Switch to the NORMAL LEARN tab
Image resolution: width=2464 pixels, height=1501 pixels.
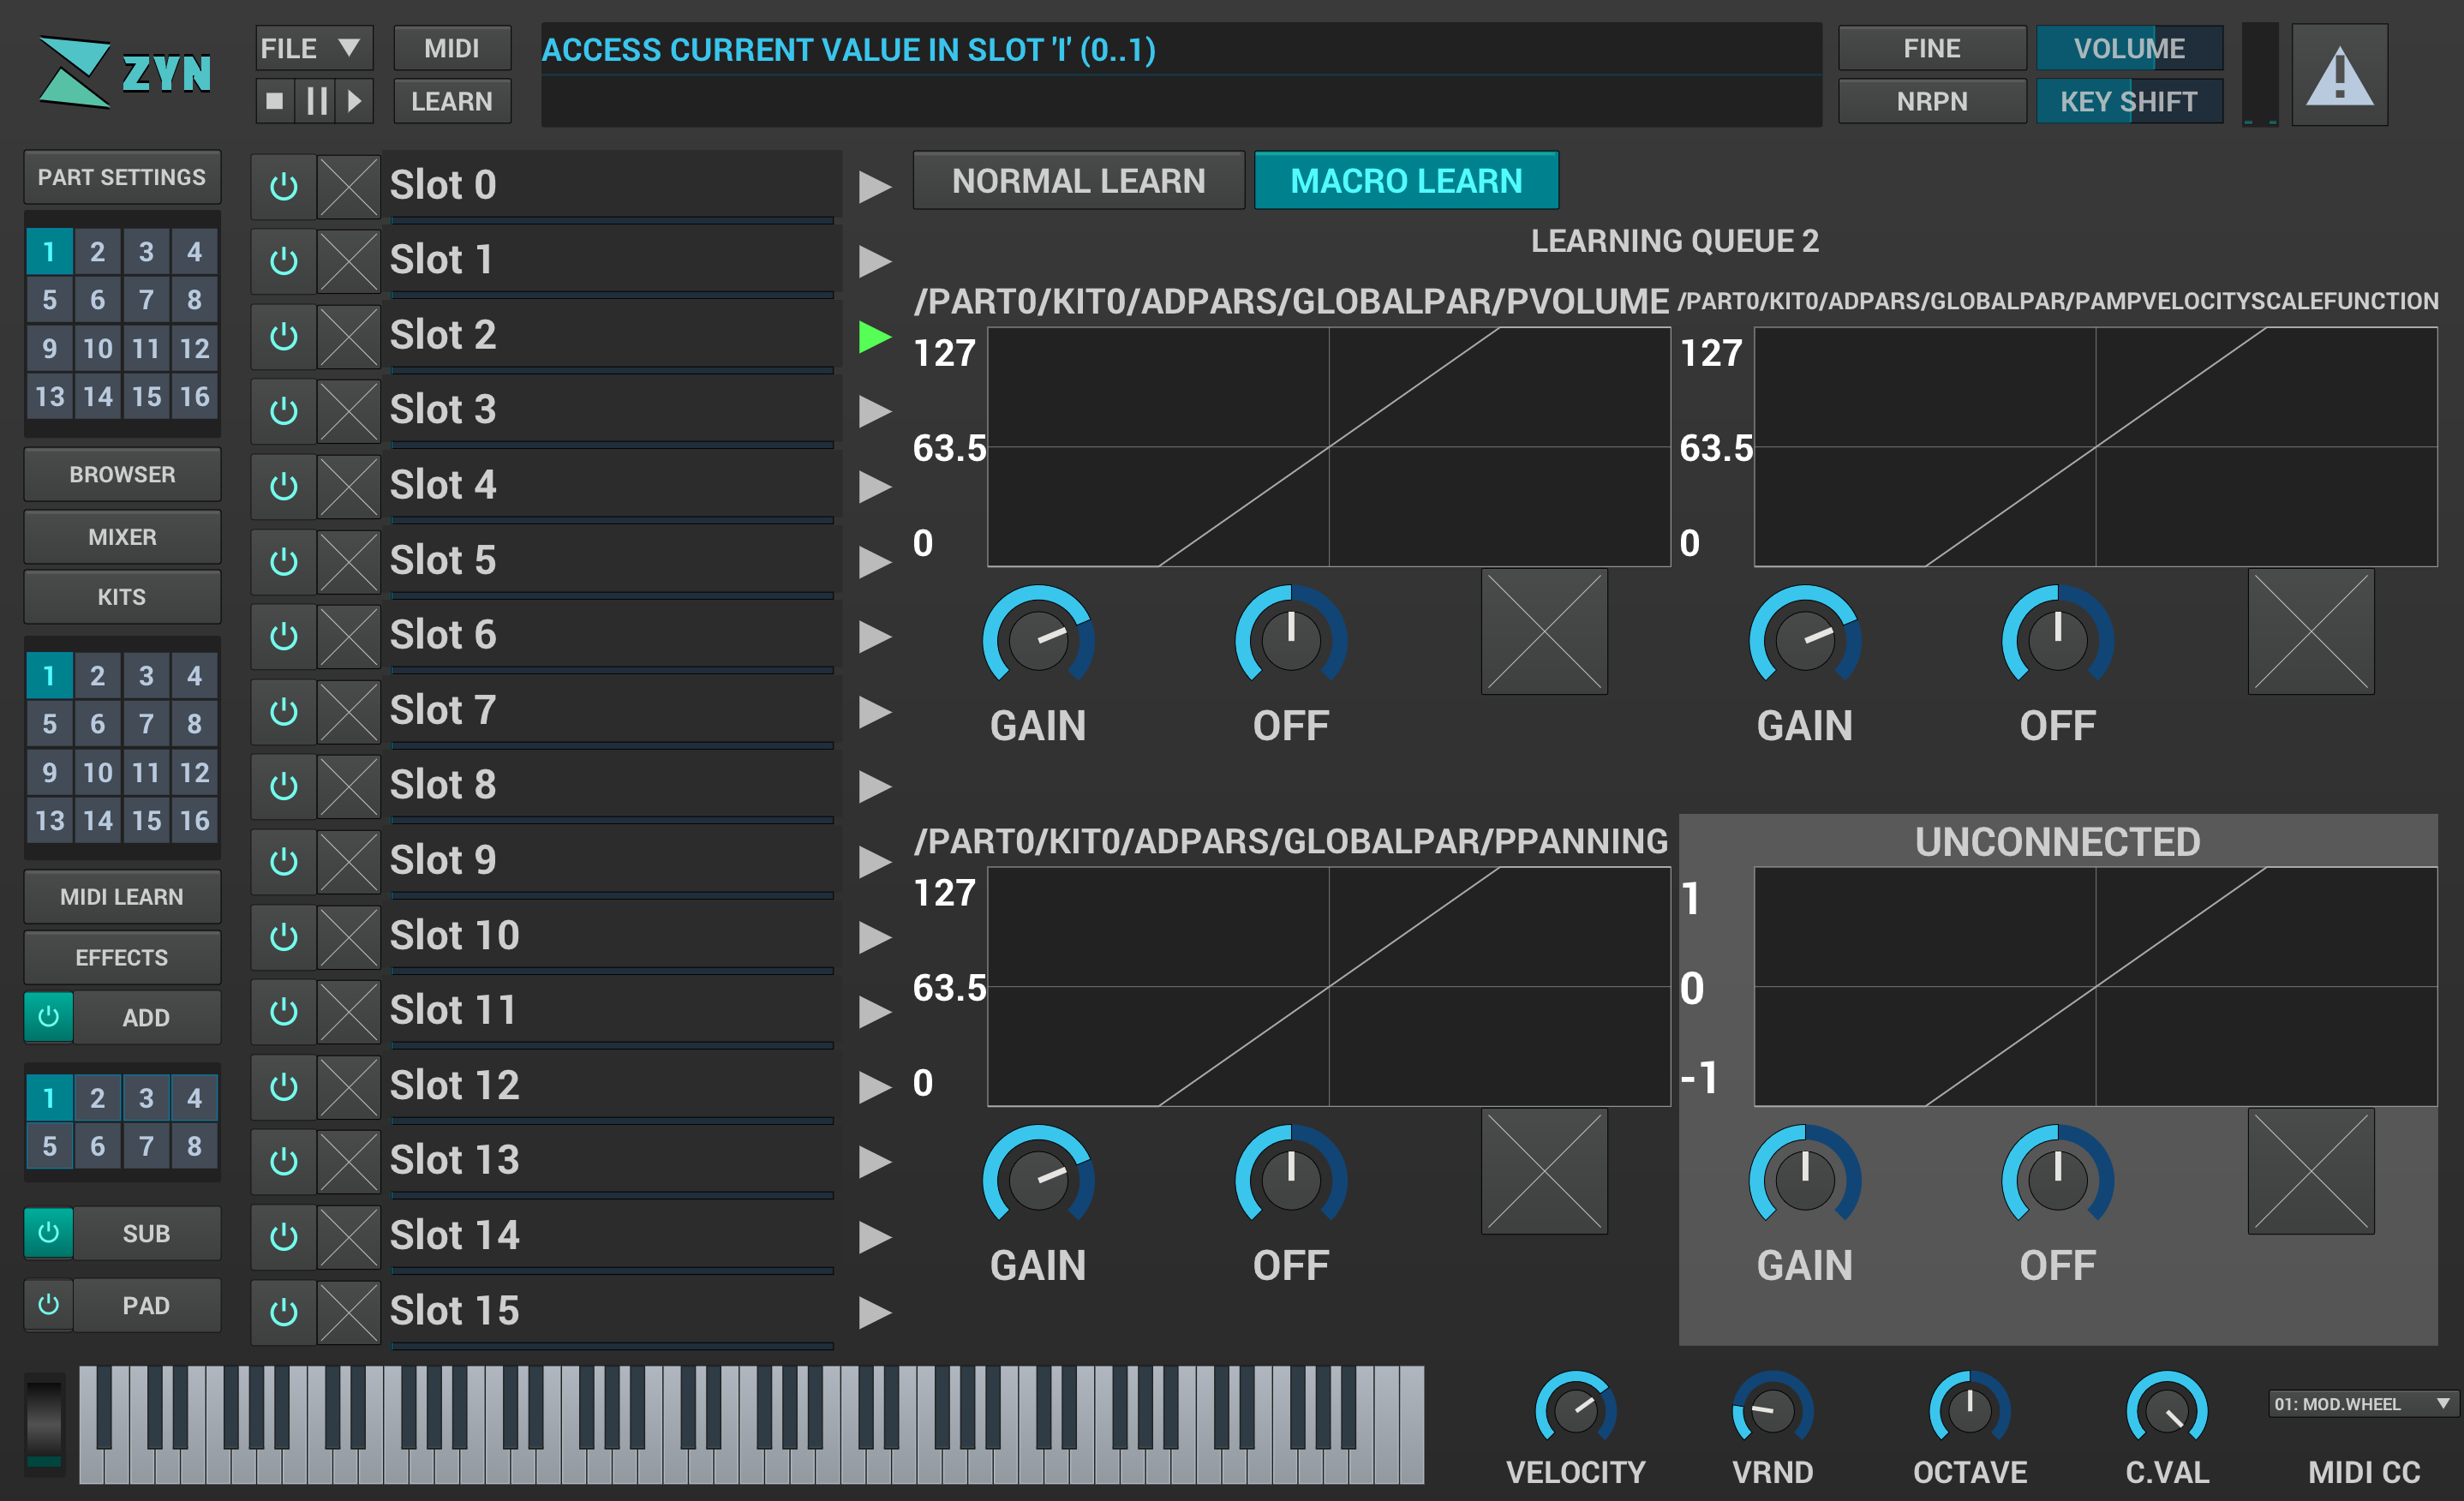click(1078, 181)
